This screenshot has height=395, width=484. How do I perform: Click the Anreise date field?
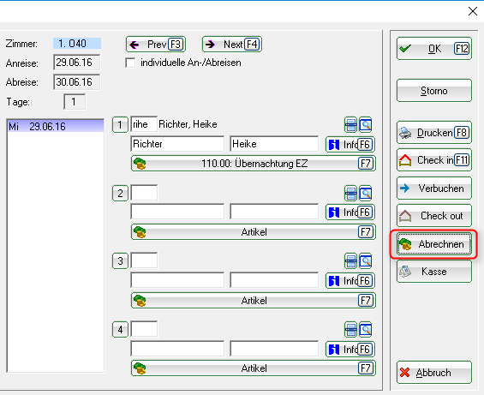pos(77,63)
